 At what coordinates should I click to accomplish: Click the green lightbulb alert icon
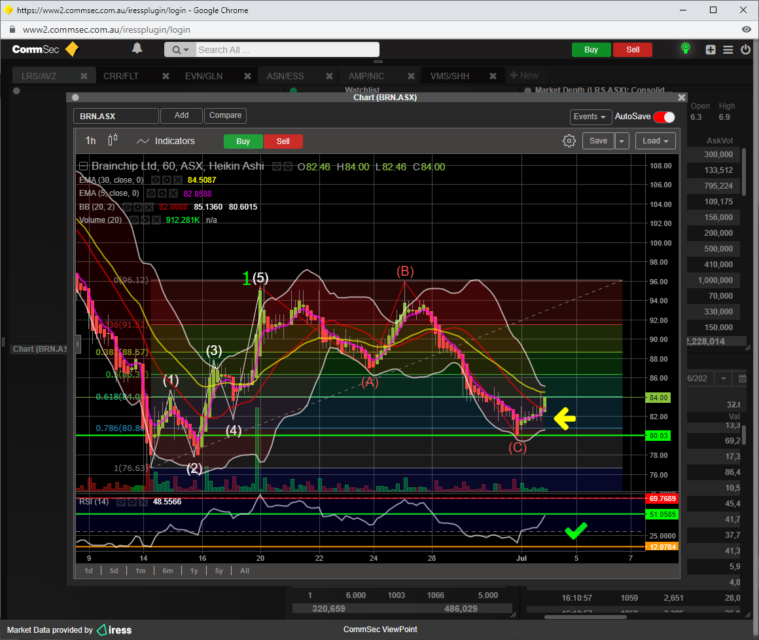click(685, 48)
